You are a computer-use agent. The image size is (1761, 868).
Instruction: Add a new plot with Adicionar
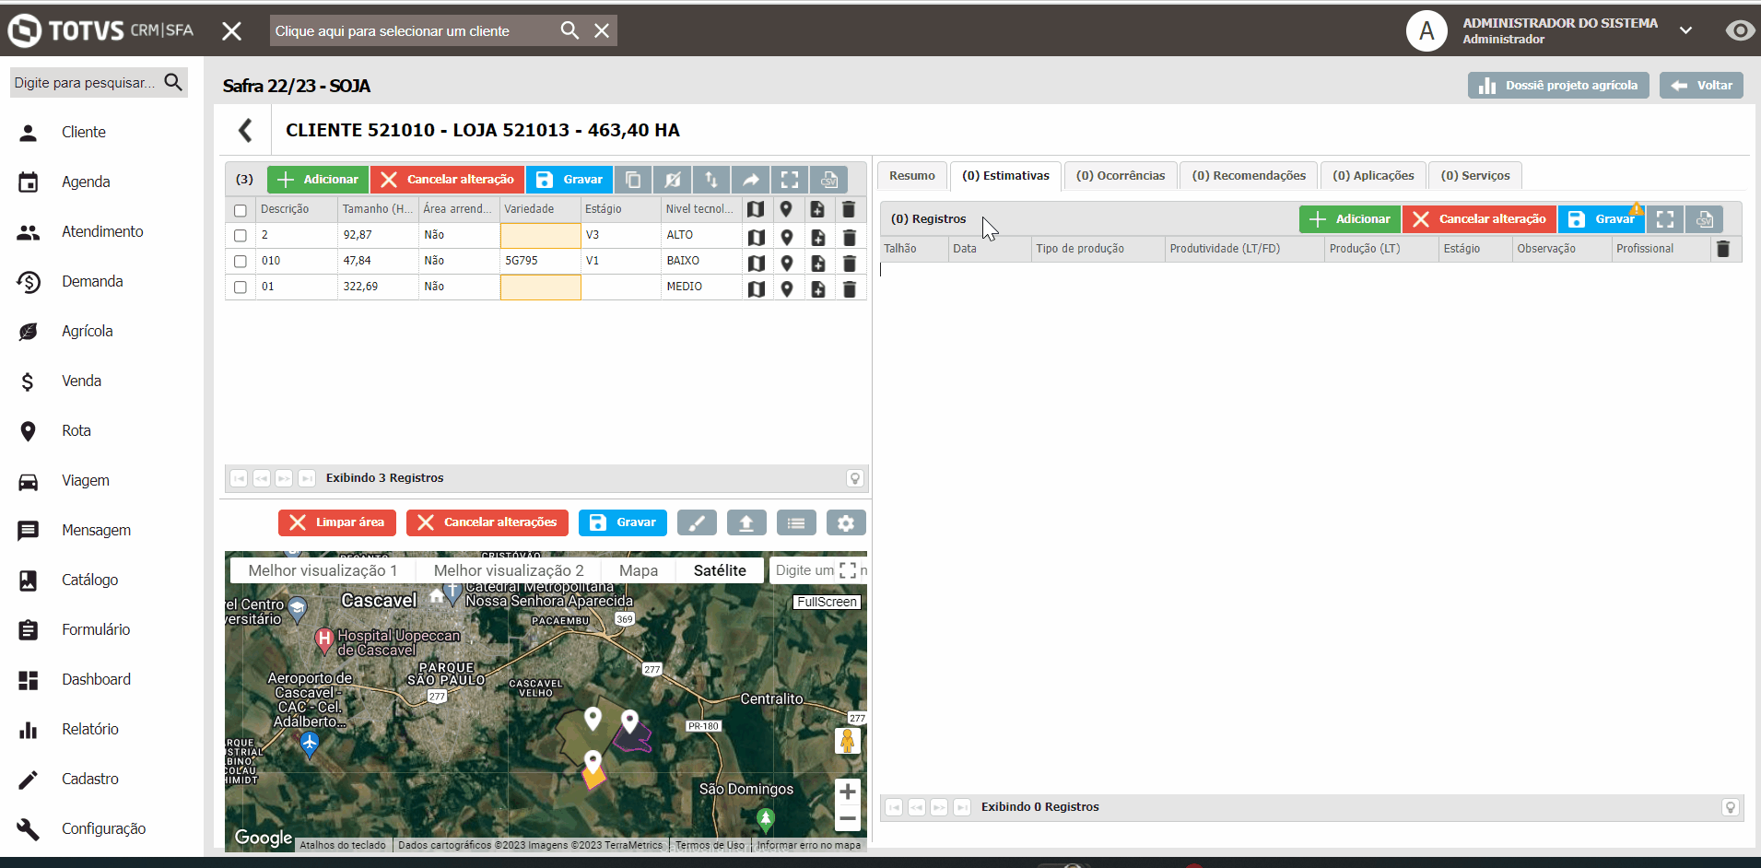[318, 180]
